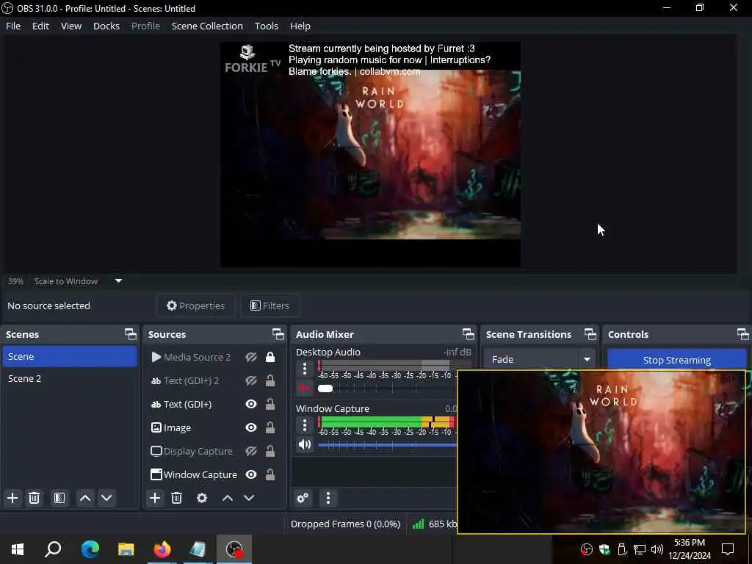The width and height of the screenshot is (752, 564).
Task: Open Window Capture audio three-dot options
Action: click(304, 425)
